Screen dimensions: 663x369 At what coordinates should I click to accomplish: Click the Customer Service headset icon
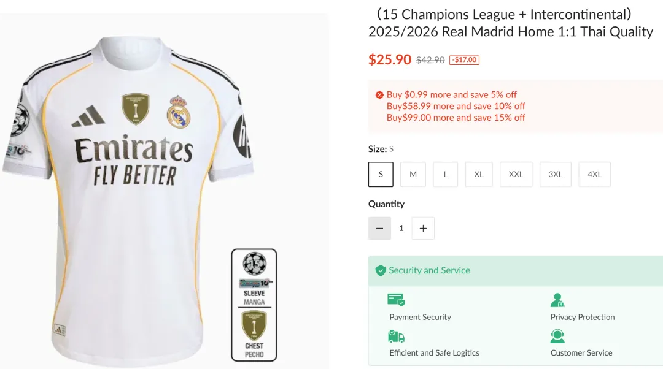click(x=557, y=336)
